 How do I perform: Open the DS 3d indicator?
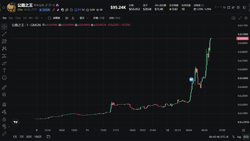point(79,10)
